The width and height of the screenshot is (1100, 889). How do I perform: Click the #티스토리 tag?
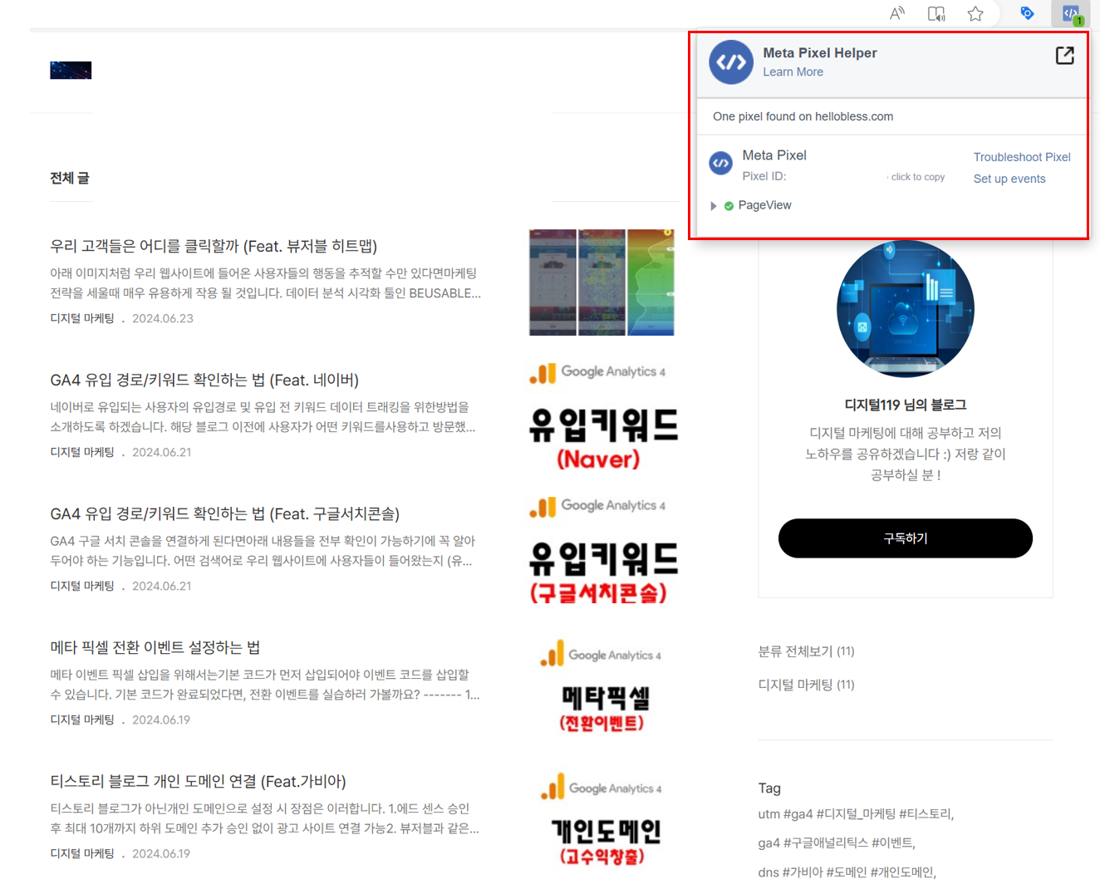point(926,814)
